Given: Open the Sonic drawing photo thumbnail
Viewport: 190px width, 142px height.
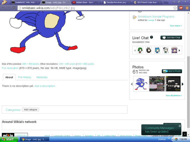Looking at the screenshot, I should point(141,84).
